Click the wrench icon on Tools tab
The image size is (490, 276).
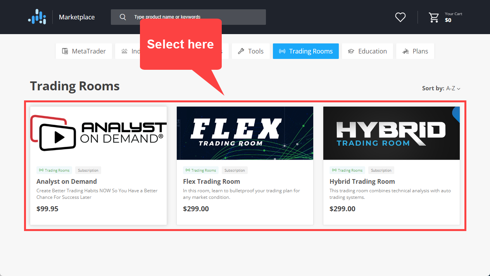(x=241, y=51)
